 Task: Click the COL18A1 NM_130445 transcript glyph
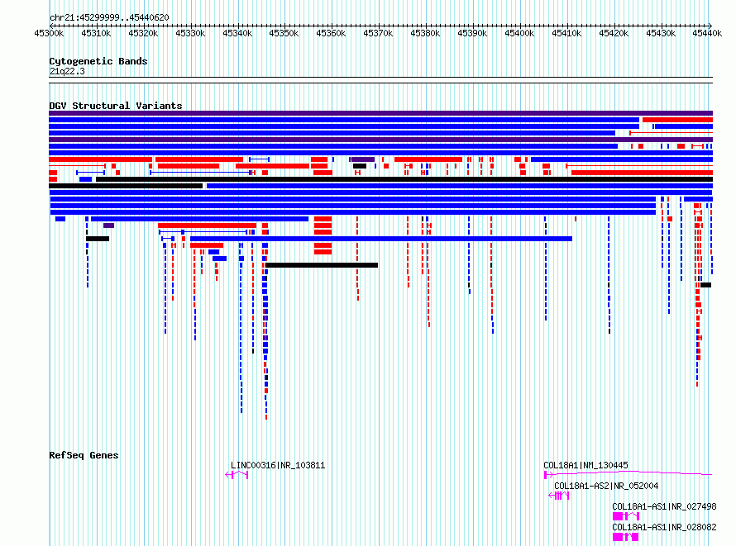[628, 474]
